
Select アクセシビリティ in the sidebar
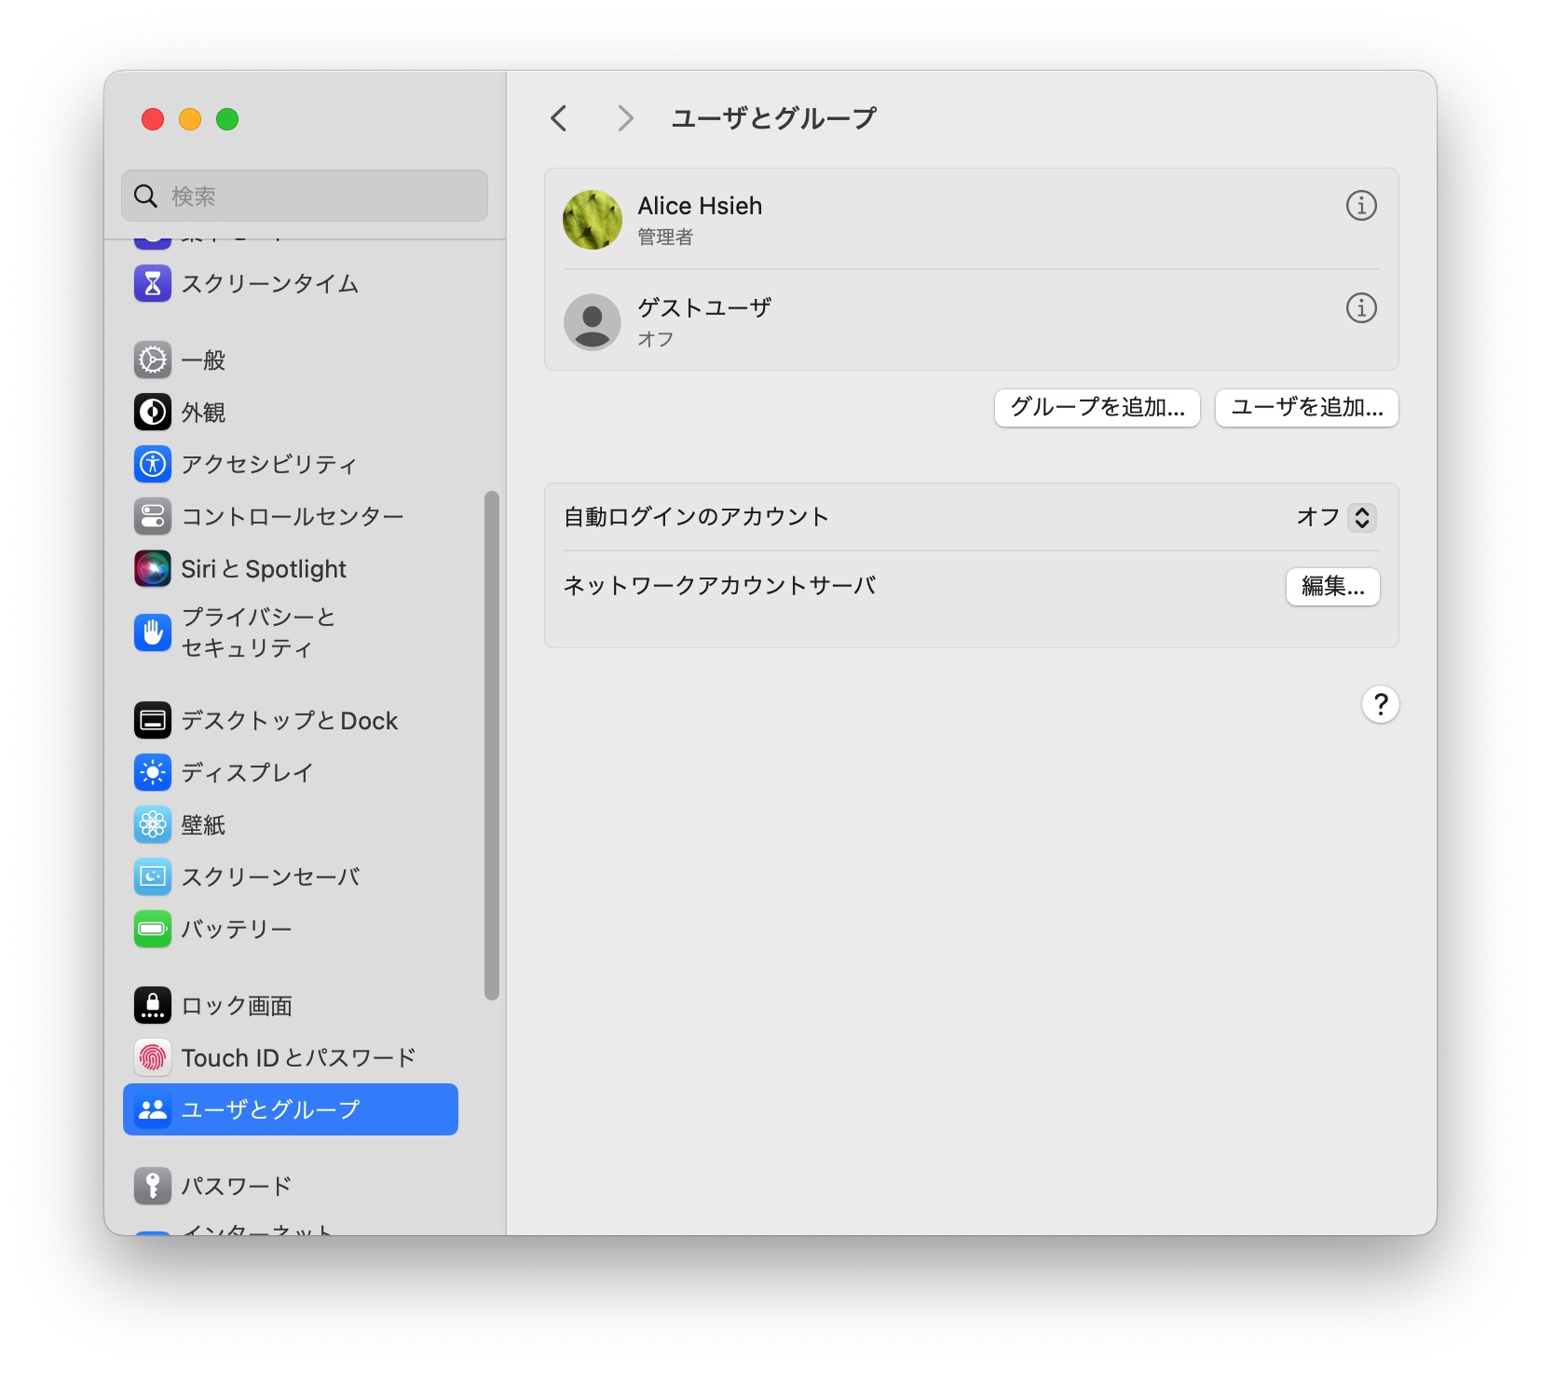291,464
